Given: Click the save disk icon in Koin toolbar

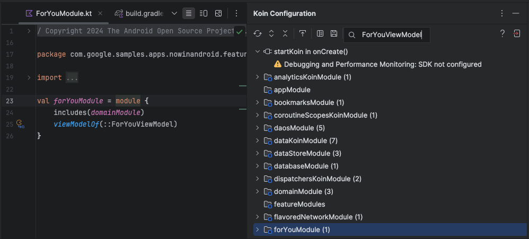Looking at the screenshot, I should [x=334, y=34].
